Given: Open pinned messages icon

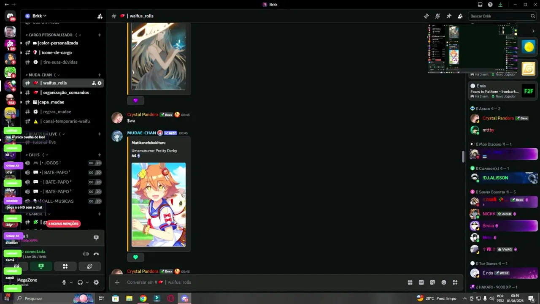Looking at the screenshot, I should tap(449, 16).
